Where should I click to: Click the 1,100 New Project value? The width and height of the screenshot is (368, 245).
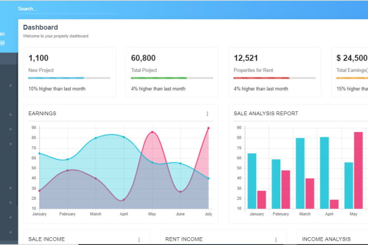38,58
